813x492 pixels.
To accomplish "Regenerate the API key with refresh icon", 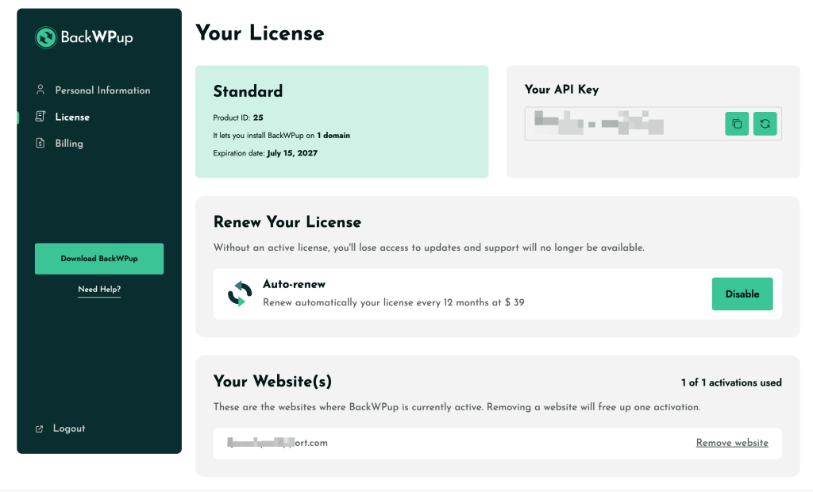I will tap(765, 123).
